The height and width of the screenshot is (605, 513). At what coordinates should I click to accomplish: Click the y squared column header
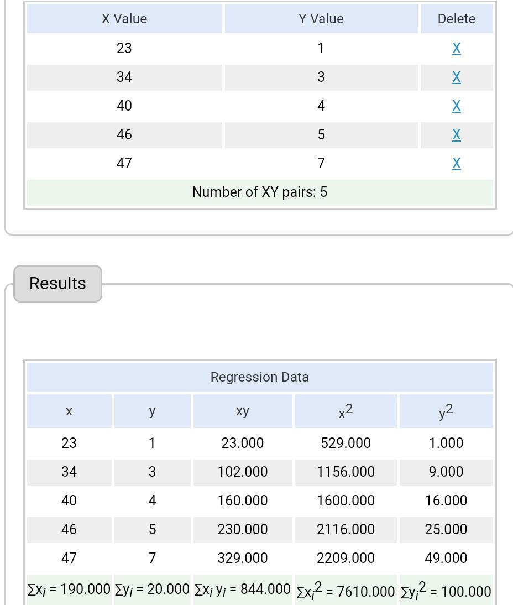pos(446,411)
